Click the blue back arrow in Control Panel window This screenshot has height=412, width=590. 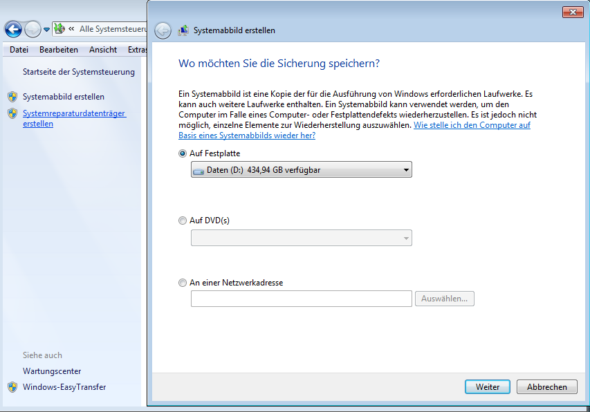coord(13,29)
